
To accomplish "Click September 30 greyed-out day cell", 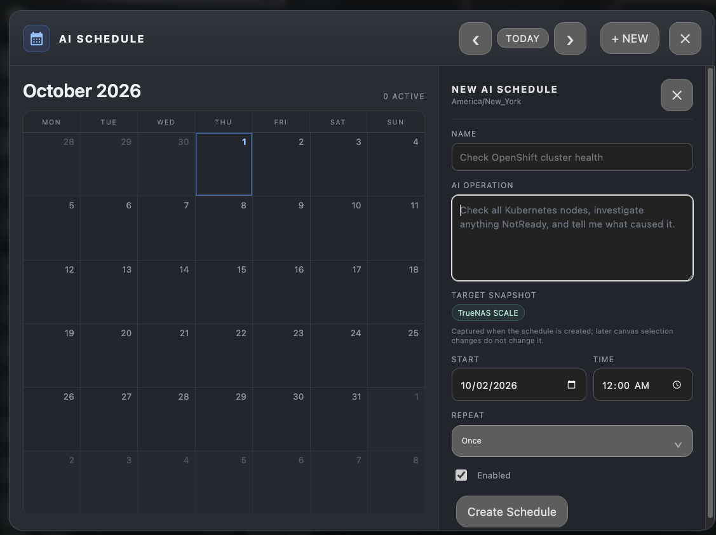I will coord(166,164).
